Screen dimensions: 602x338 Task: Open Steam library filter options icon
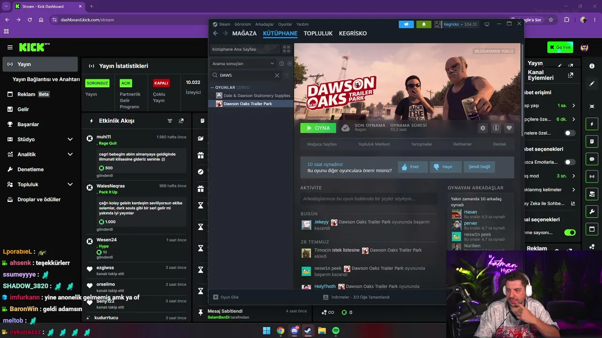point(287,75)
